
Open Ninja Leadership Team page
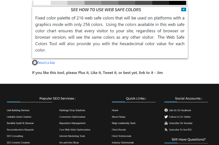124,123
